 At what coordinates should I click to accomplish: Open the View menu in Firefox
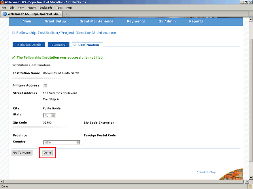click(21, 8)
